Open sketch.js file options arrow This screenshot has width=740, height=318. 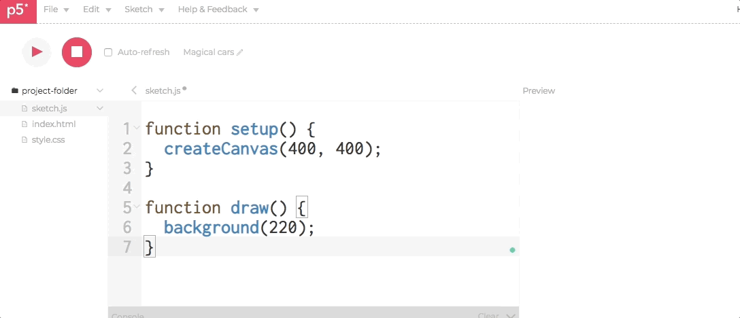[x=100, y=108]
